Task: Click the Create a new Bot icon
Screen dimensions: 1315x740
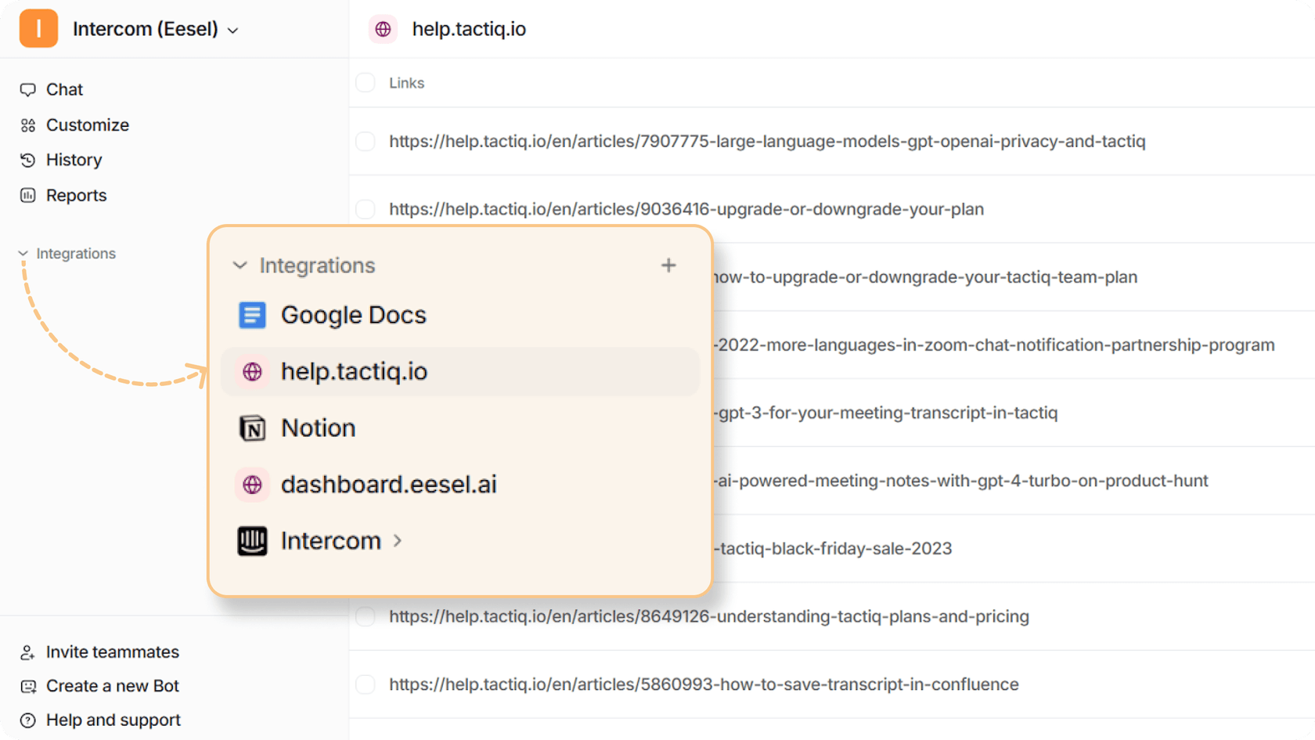Action: (x=28, y=687)
